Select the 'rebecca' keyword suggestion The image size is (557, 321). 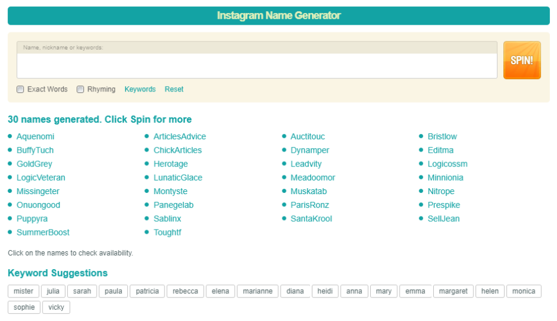[185, 291]
